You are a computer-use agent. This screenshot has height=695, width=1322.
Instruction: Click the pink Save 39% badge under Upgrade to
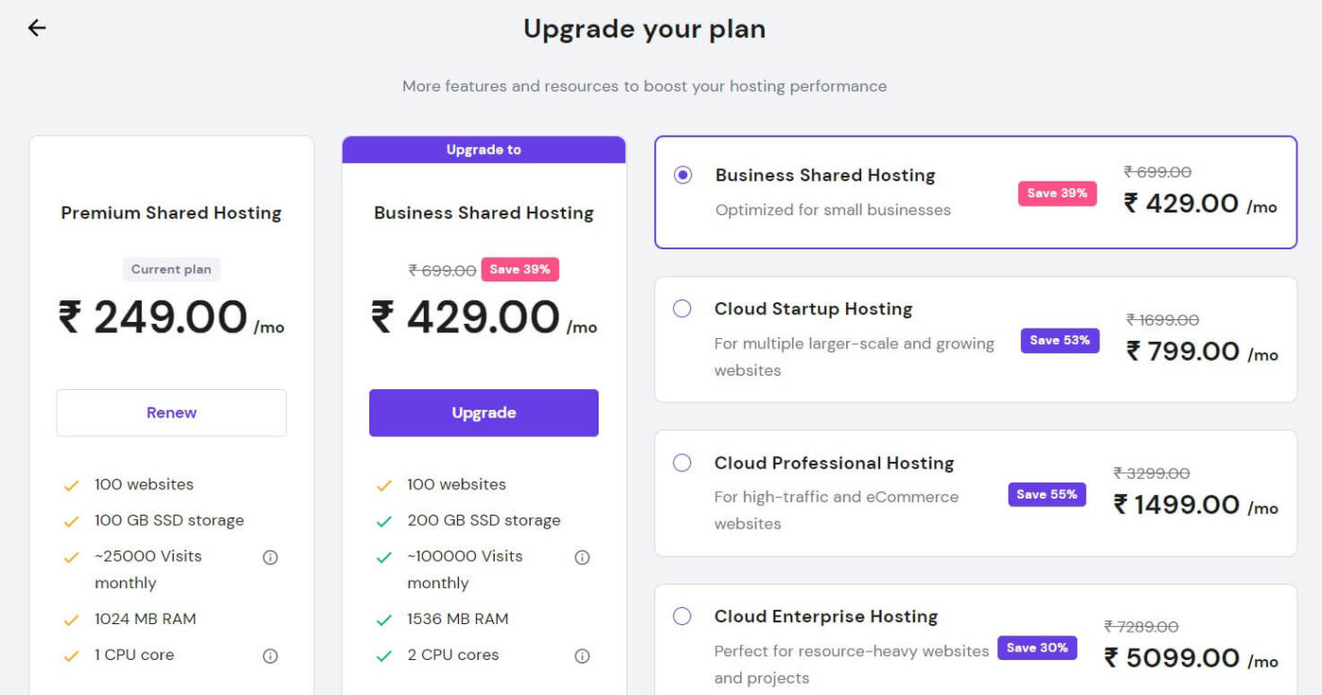[x=520, y=269]
